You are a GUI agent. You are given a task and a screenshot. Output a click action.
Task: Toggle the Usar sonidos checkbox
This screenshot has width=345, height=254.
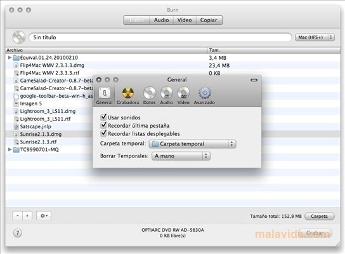[103, 117]
